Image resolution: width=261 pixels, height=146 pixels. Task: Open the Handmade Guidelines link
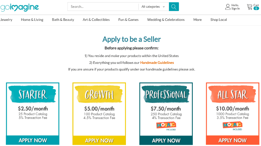click(157, 62)
